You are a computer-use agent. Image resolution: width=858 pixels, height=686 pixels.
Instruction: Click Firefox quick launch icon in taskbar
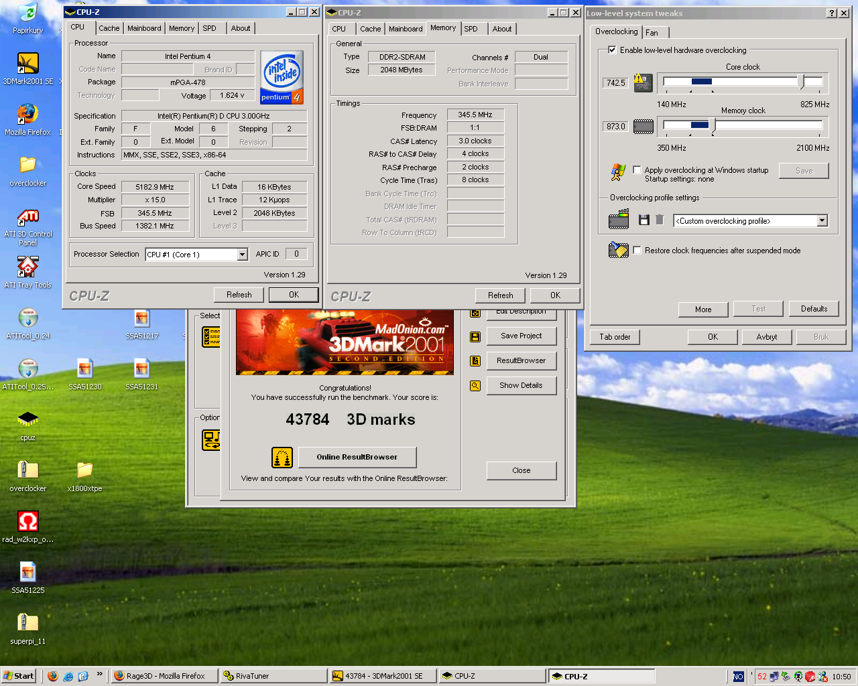pos(53,676)
